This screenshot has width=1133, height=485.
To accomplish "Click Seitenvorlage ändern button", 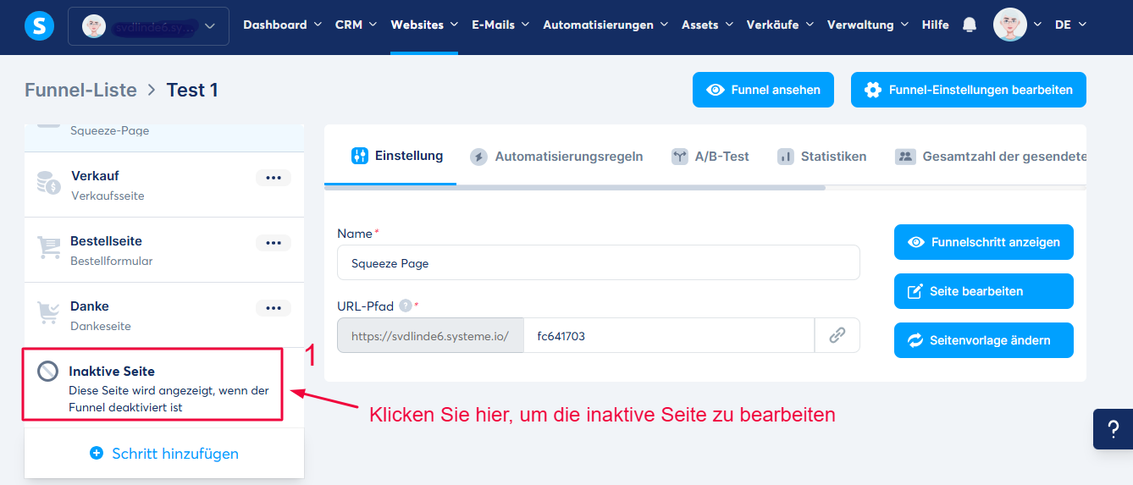I will tap(983, 340).
